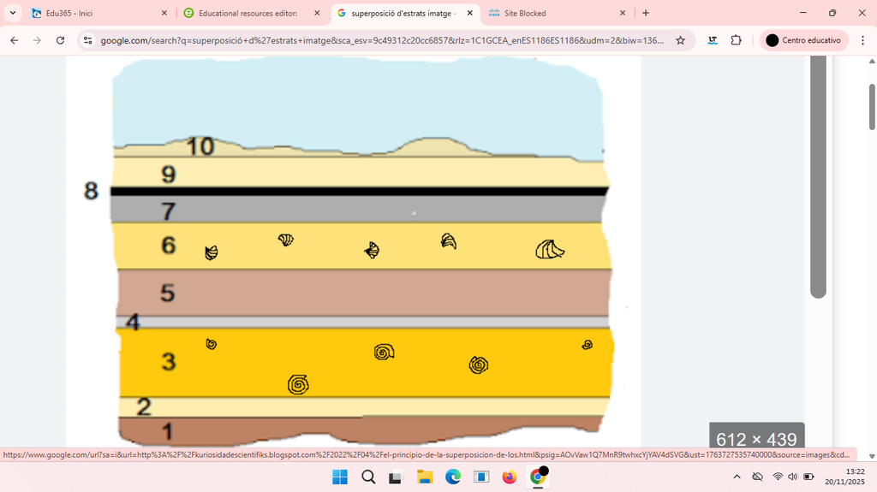Reload the current page

pyautogui.click(x=61, y=40)
